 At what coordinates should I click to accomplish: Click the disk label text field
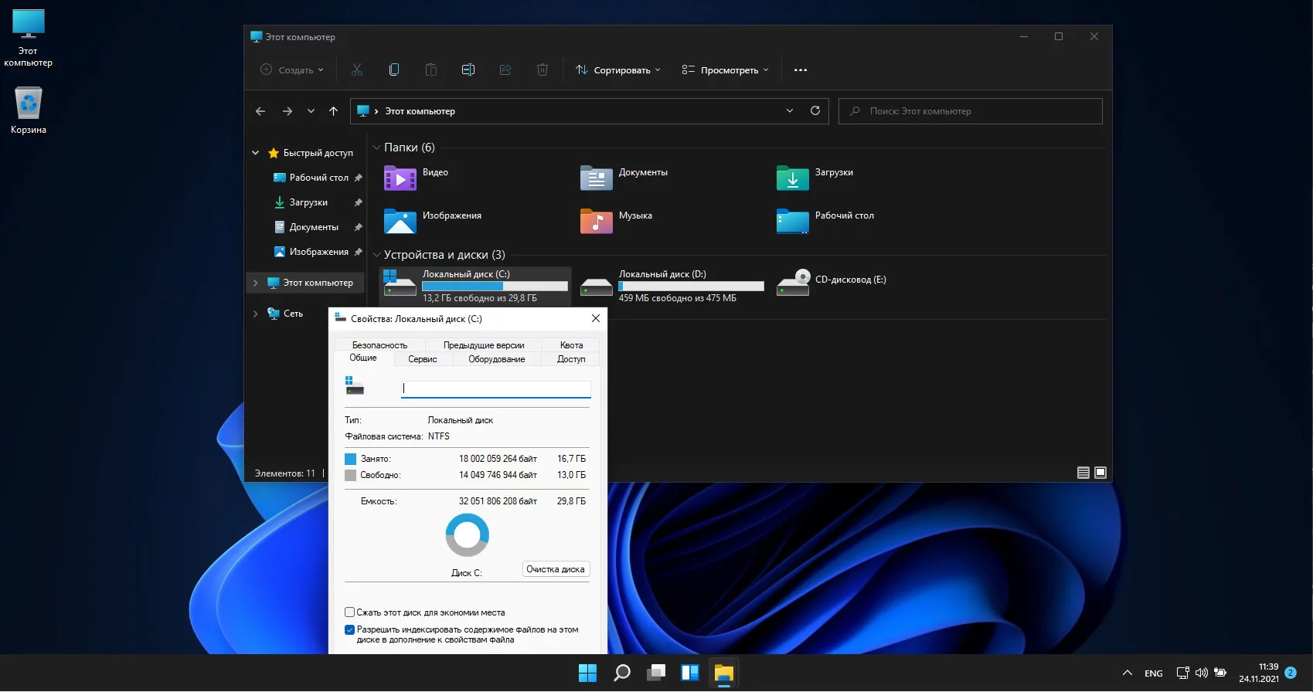[x=496, y=388]
